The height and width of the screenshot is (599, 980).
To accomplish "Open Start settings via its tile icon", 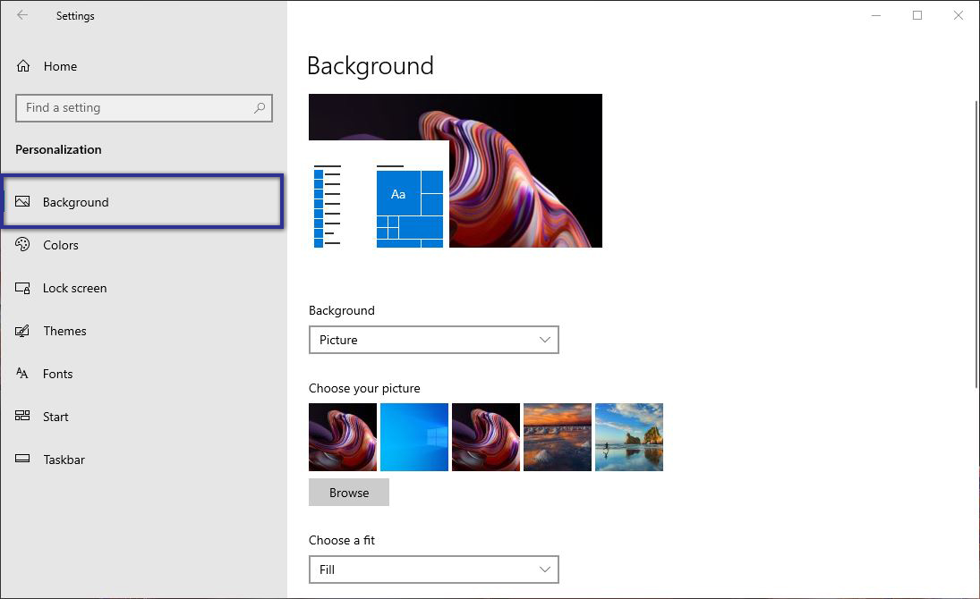I will pos(21,417).
